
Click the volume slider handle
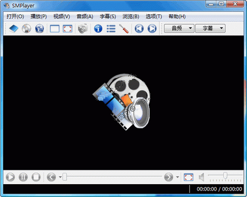coord(225,175)
